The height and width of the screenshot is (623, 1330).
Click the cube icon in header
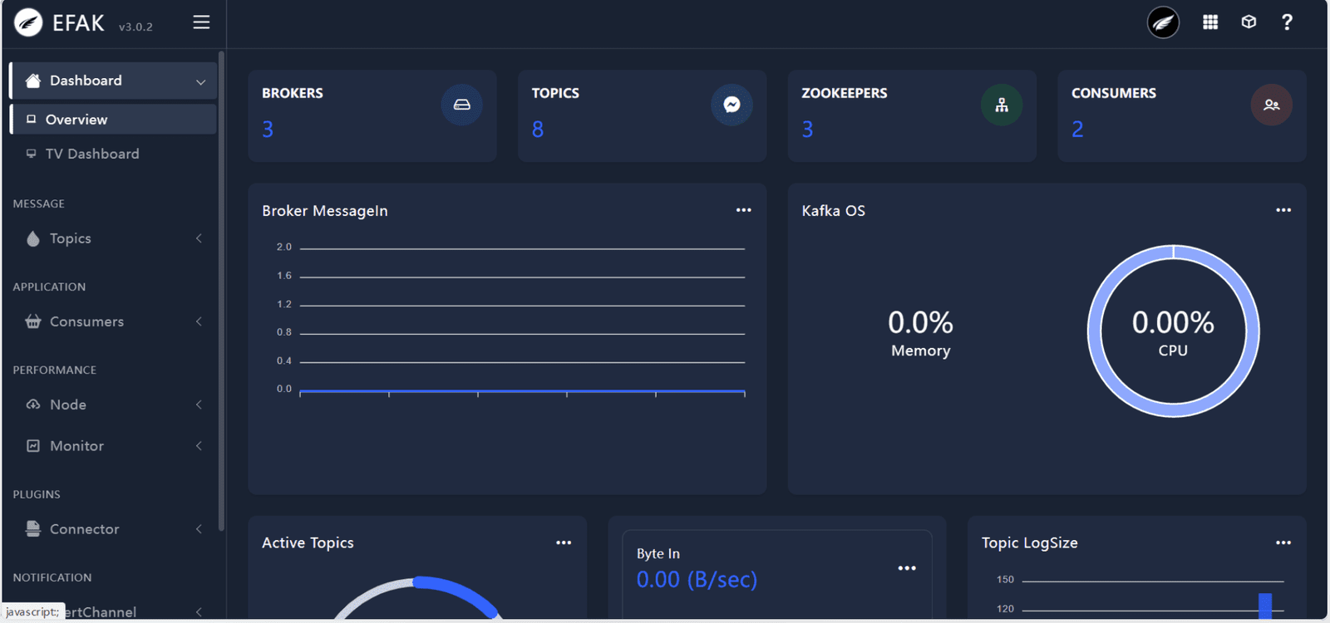click(1249, 22)
